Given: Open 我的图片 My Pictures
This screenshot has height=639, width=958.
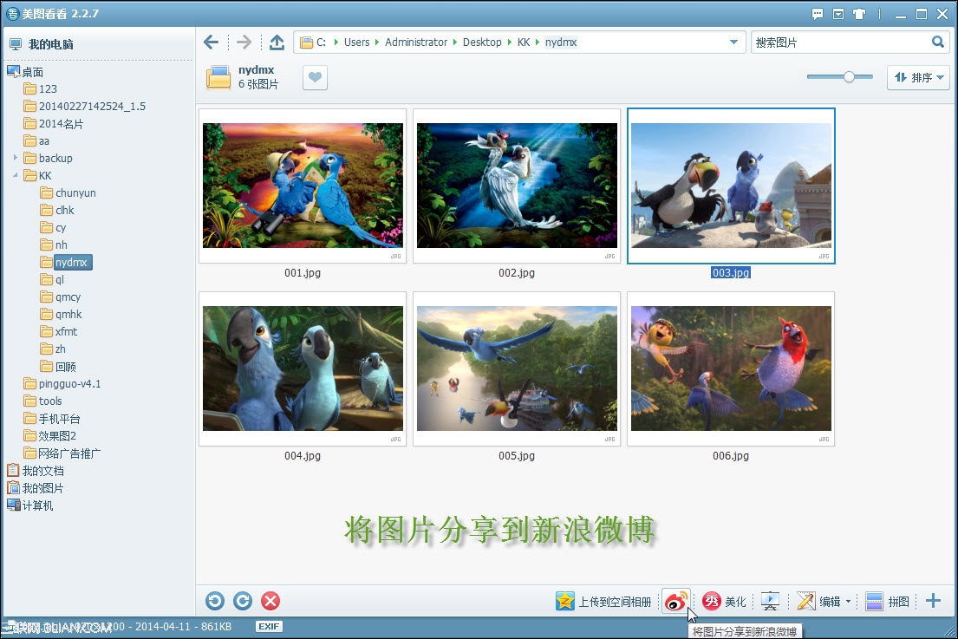Looking at the screenshot, I should point(36,487).
